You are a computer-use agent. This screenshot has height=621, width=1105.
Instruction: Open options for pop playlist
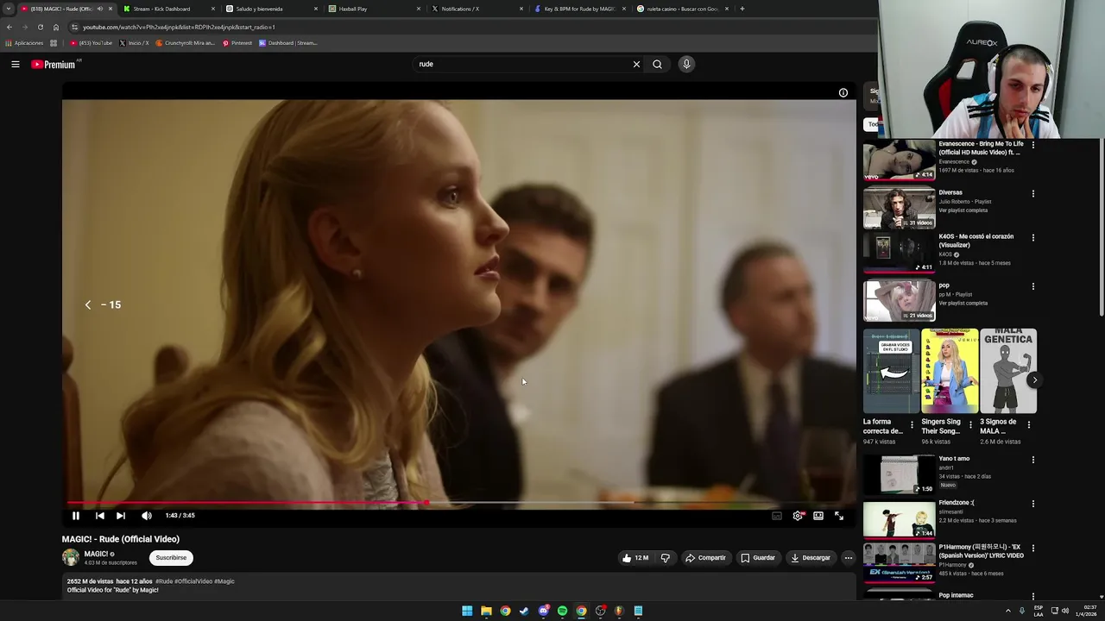tap(1033, 286)
